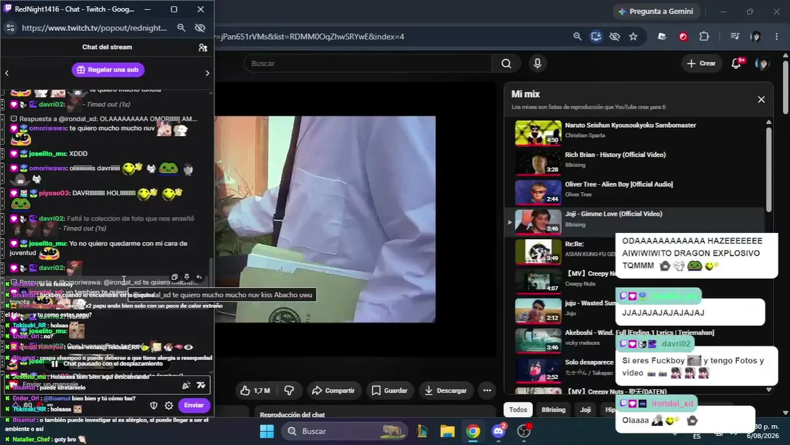Open the Chrome extensions puzzle icon
This screenshot has height=445, width=790.
point(704,36)
